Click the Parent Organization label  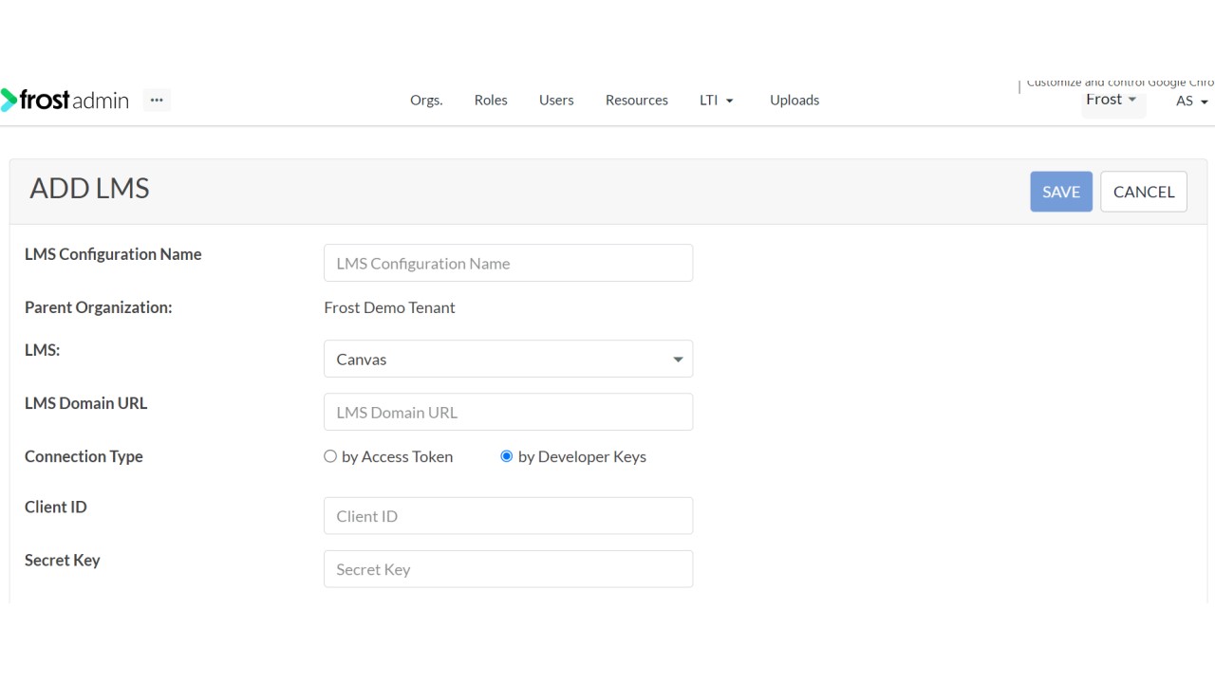(99, 307)
